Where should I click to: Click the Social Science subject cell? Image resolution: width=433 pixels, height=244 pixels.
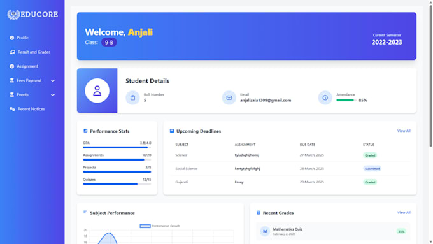(187, 169)
